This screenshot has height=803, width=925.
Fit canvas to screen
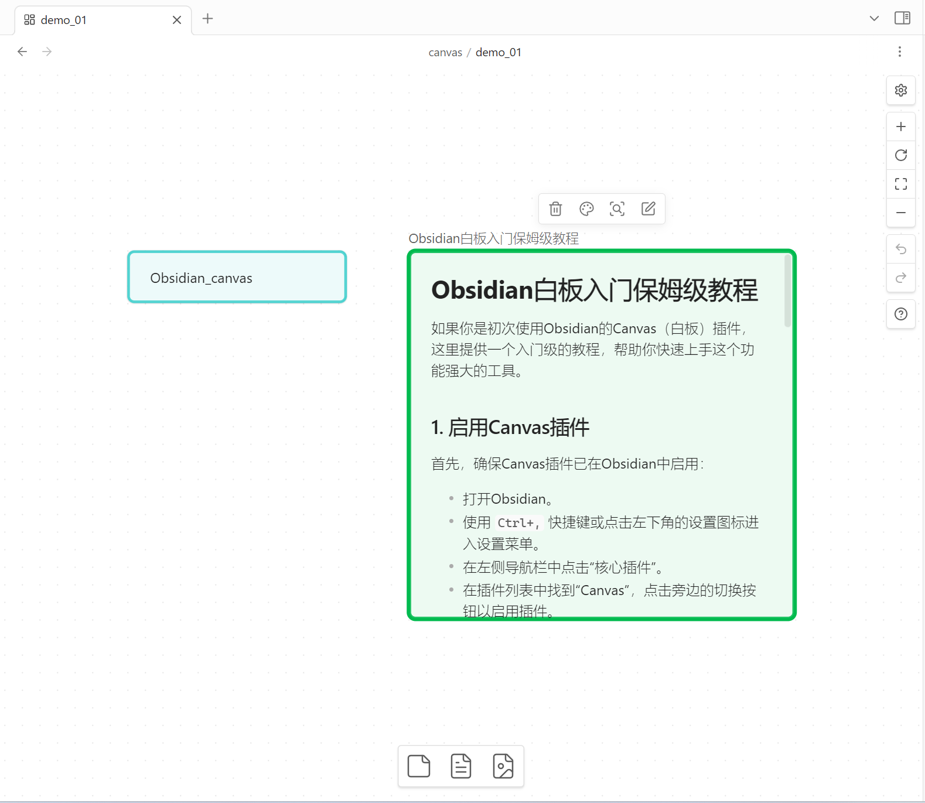901,184
